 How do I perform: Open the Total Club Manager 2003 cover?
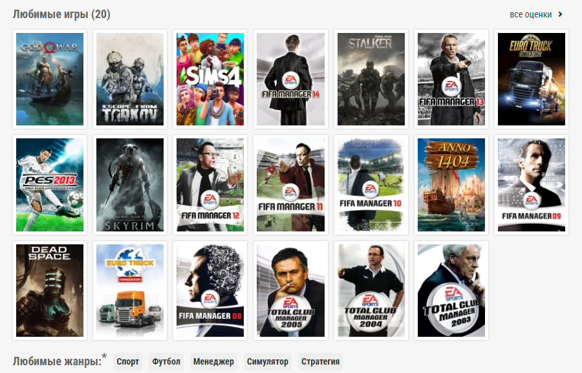(451, 290)
